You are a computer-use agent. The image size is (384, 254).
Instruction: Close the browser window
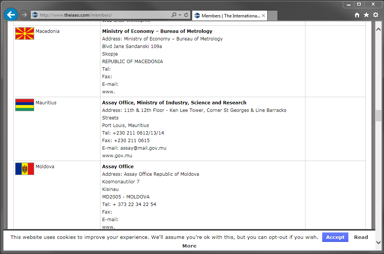click(x=373, y=5)
